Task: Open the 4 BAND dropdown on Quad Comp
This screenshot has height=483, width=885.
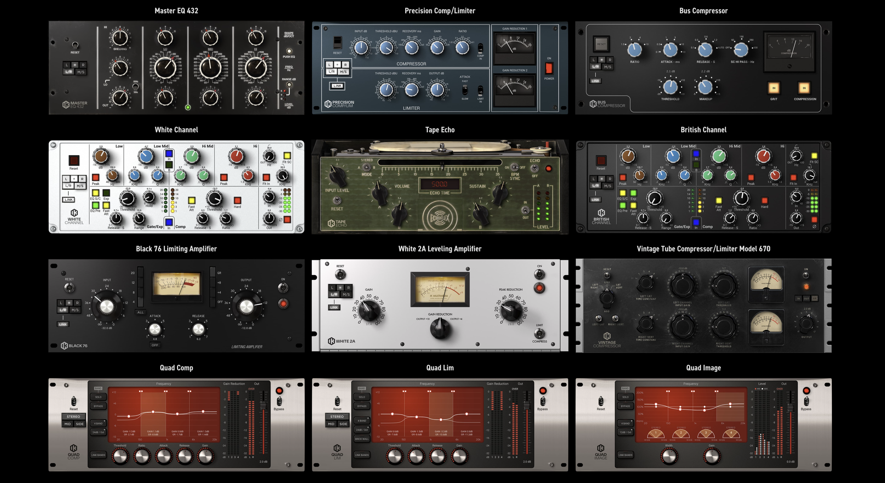Action: pos(98,423)
